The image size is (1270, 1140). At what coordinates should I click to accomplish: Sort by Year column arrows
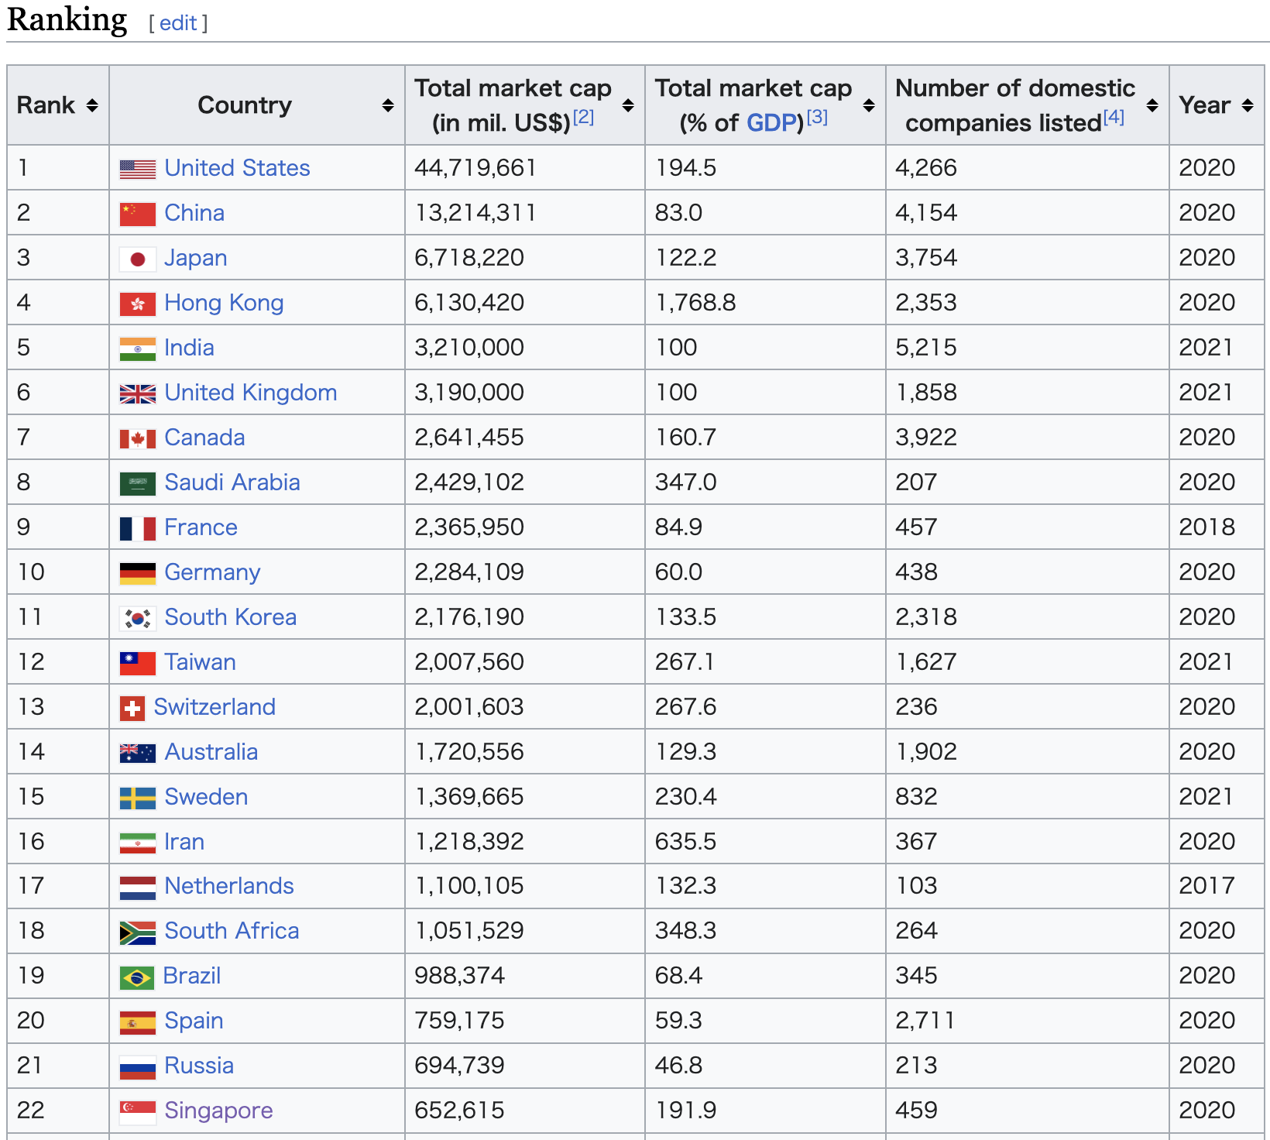click(1248, 105)
